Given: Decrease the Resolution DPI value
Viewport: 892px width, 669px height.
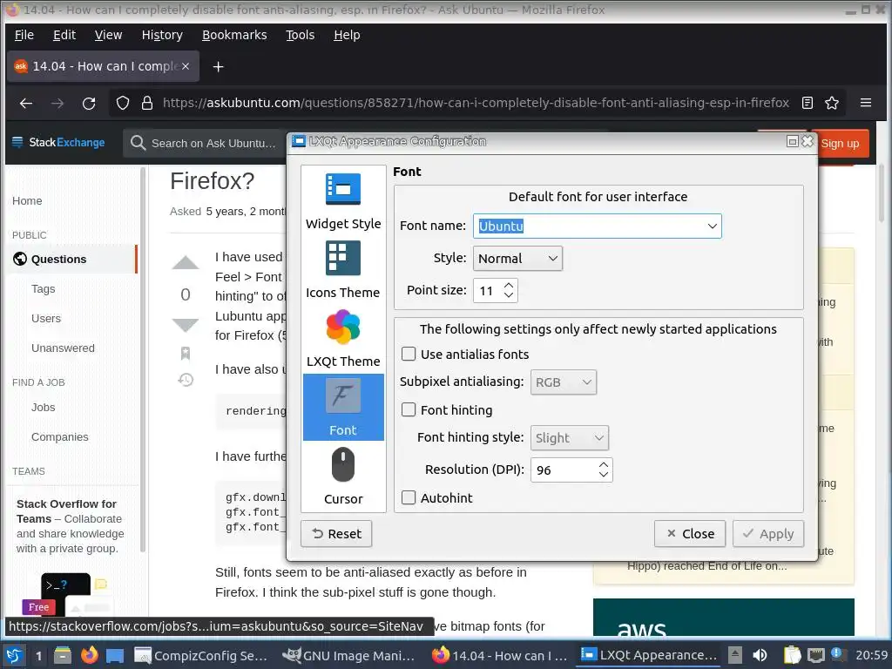Looking at the screenshot, I should coord(604,475).
